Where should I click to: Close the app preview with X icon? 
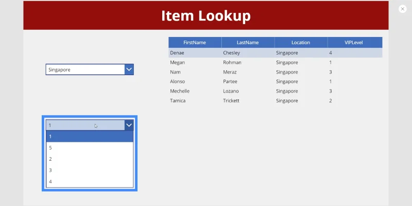click(402, 9)
